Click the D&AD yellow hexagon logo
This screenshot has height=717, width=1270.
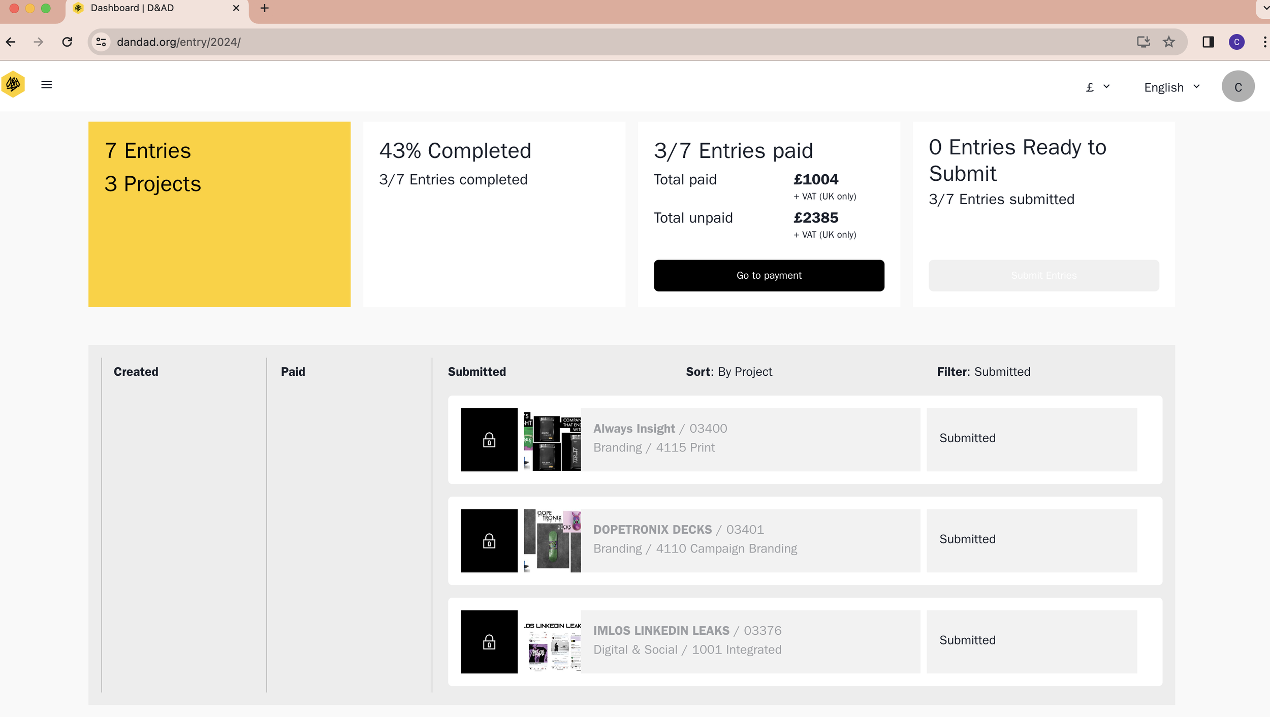[13, 84]
